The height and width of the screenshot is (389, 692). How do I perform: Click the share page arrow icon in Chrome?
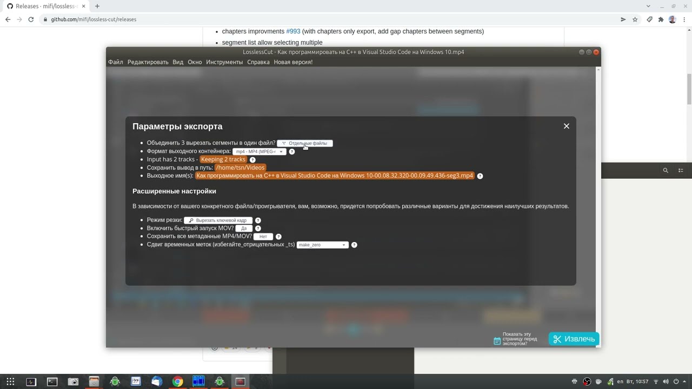tap(623, 19)
